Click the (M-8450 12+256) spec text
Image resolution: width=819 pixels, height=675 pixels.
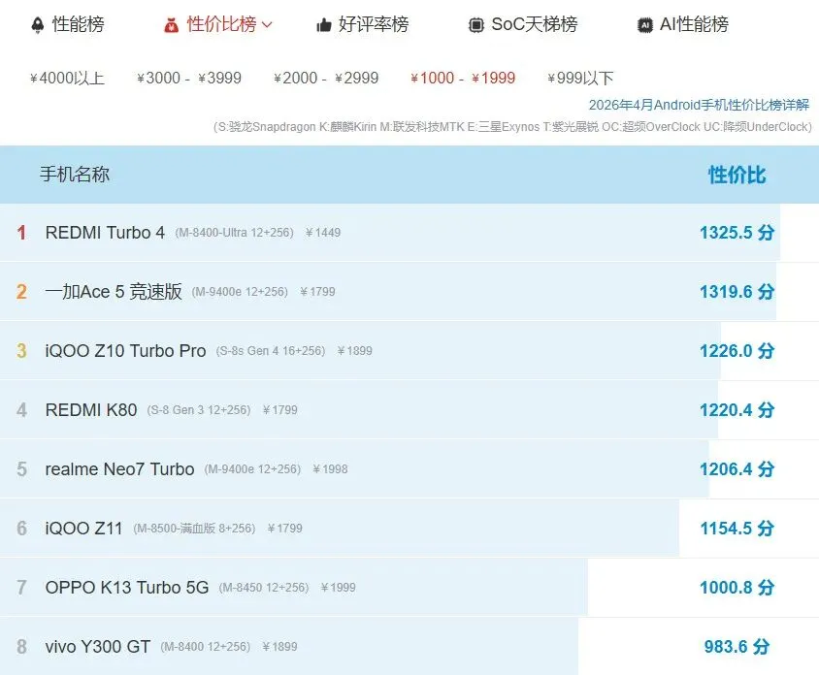tap(264, 588)
